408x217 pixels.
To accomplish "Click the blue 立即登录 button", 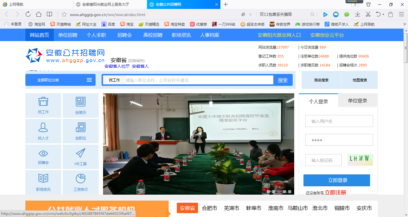I will click(337, 180).
